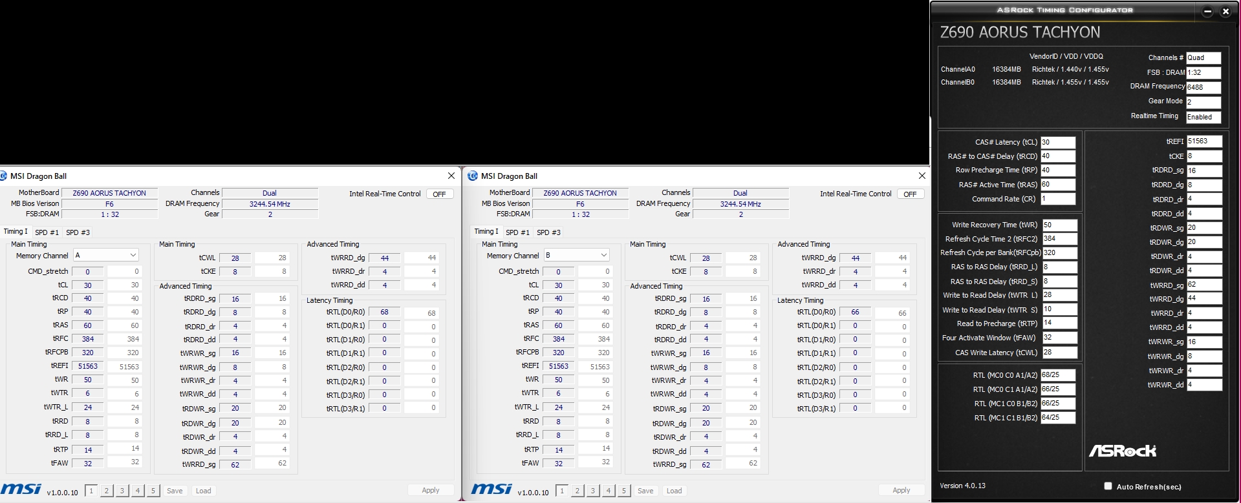Click the tREFI field in ASRock Configurator
1241x503 pixels.
click(x=1204, y=141)
